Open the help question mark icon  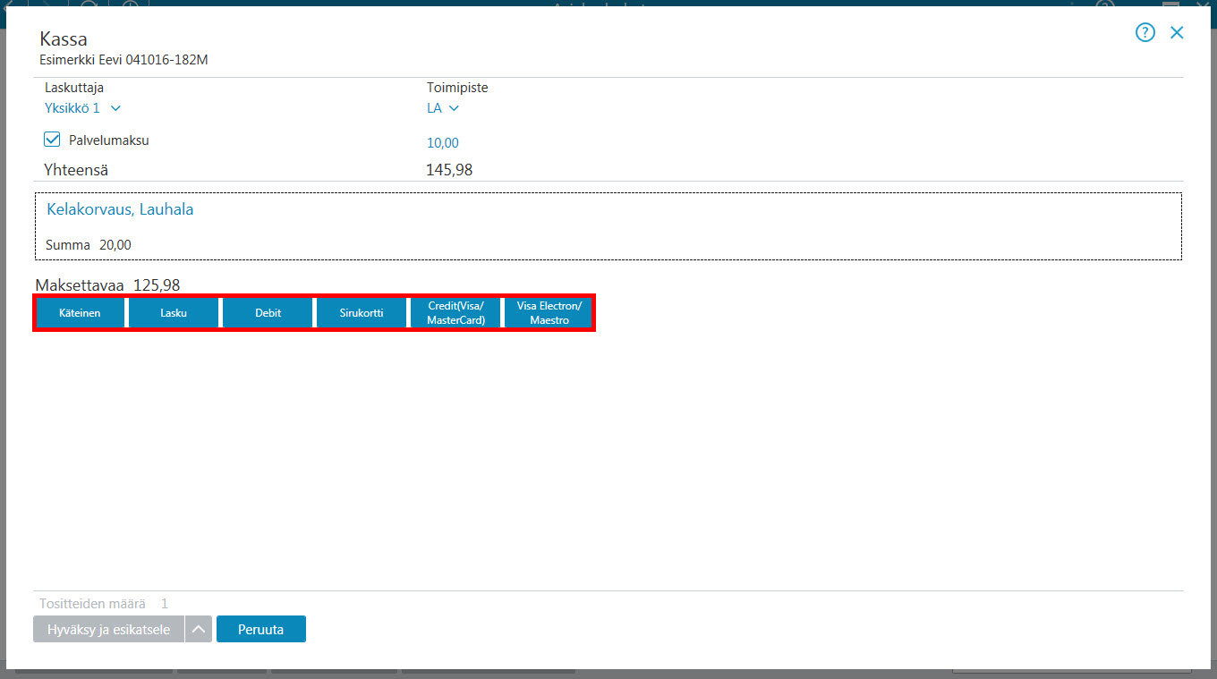click(1145, 33)
